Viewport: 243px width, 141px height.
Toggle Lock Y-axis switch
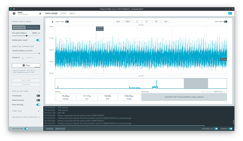point(67,22)
